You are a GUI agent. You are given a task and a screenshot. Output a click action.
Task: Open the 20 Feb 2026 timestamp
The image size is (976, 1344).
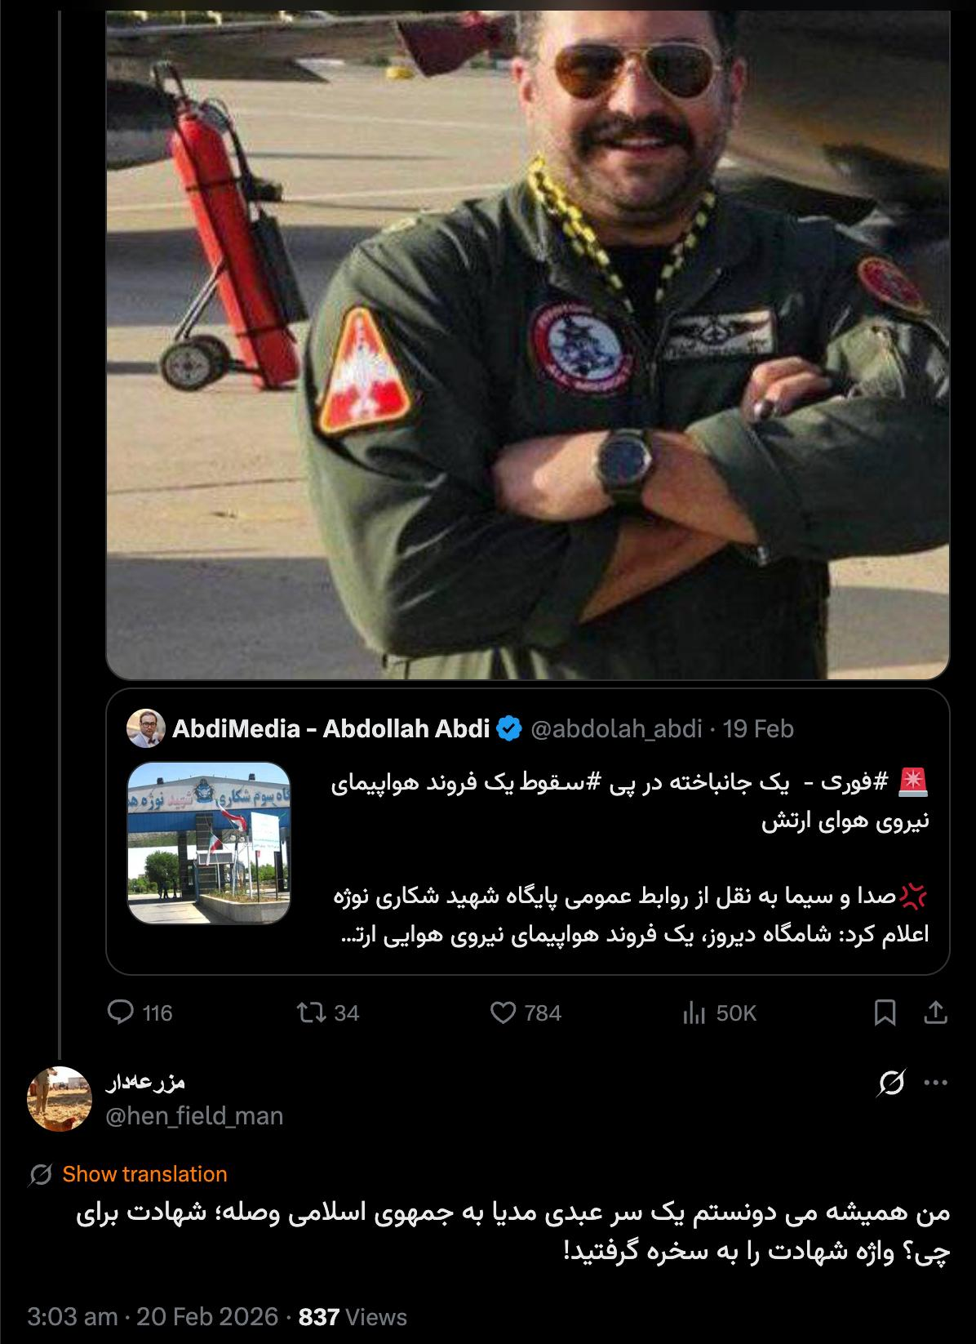coord(207,1316)
